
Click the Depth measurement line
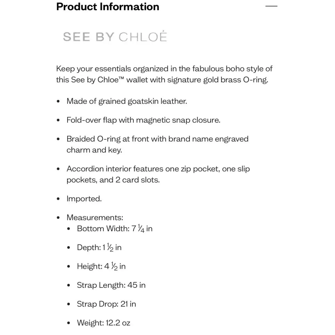(x=99, y=247)
